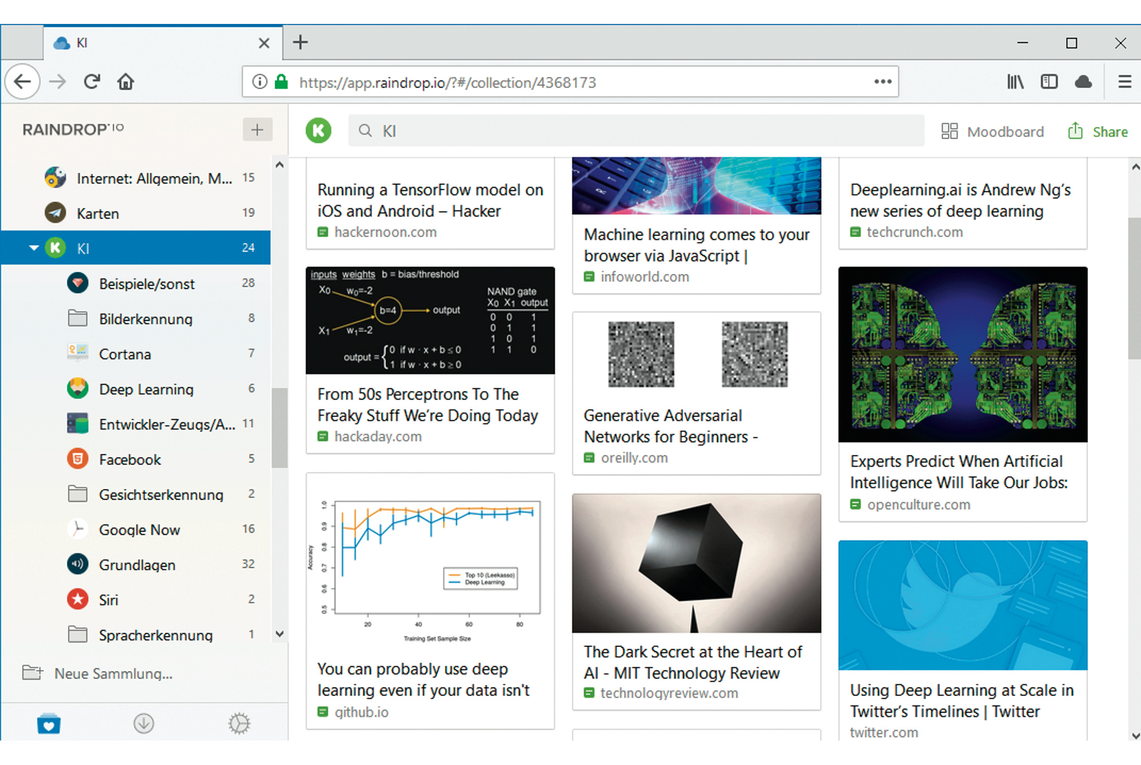Collapse the KI collection tree arrow
Screen dimensions: 1141x765
[34, 248]
